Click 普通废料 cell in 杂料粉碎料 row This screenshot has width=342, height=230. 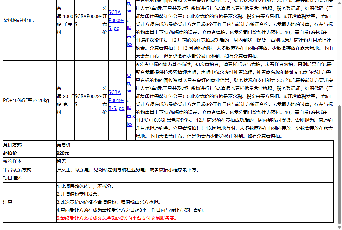[59, 20]
